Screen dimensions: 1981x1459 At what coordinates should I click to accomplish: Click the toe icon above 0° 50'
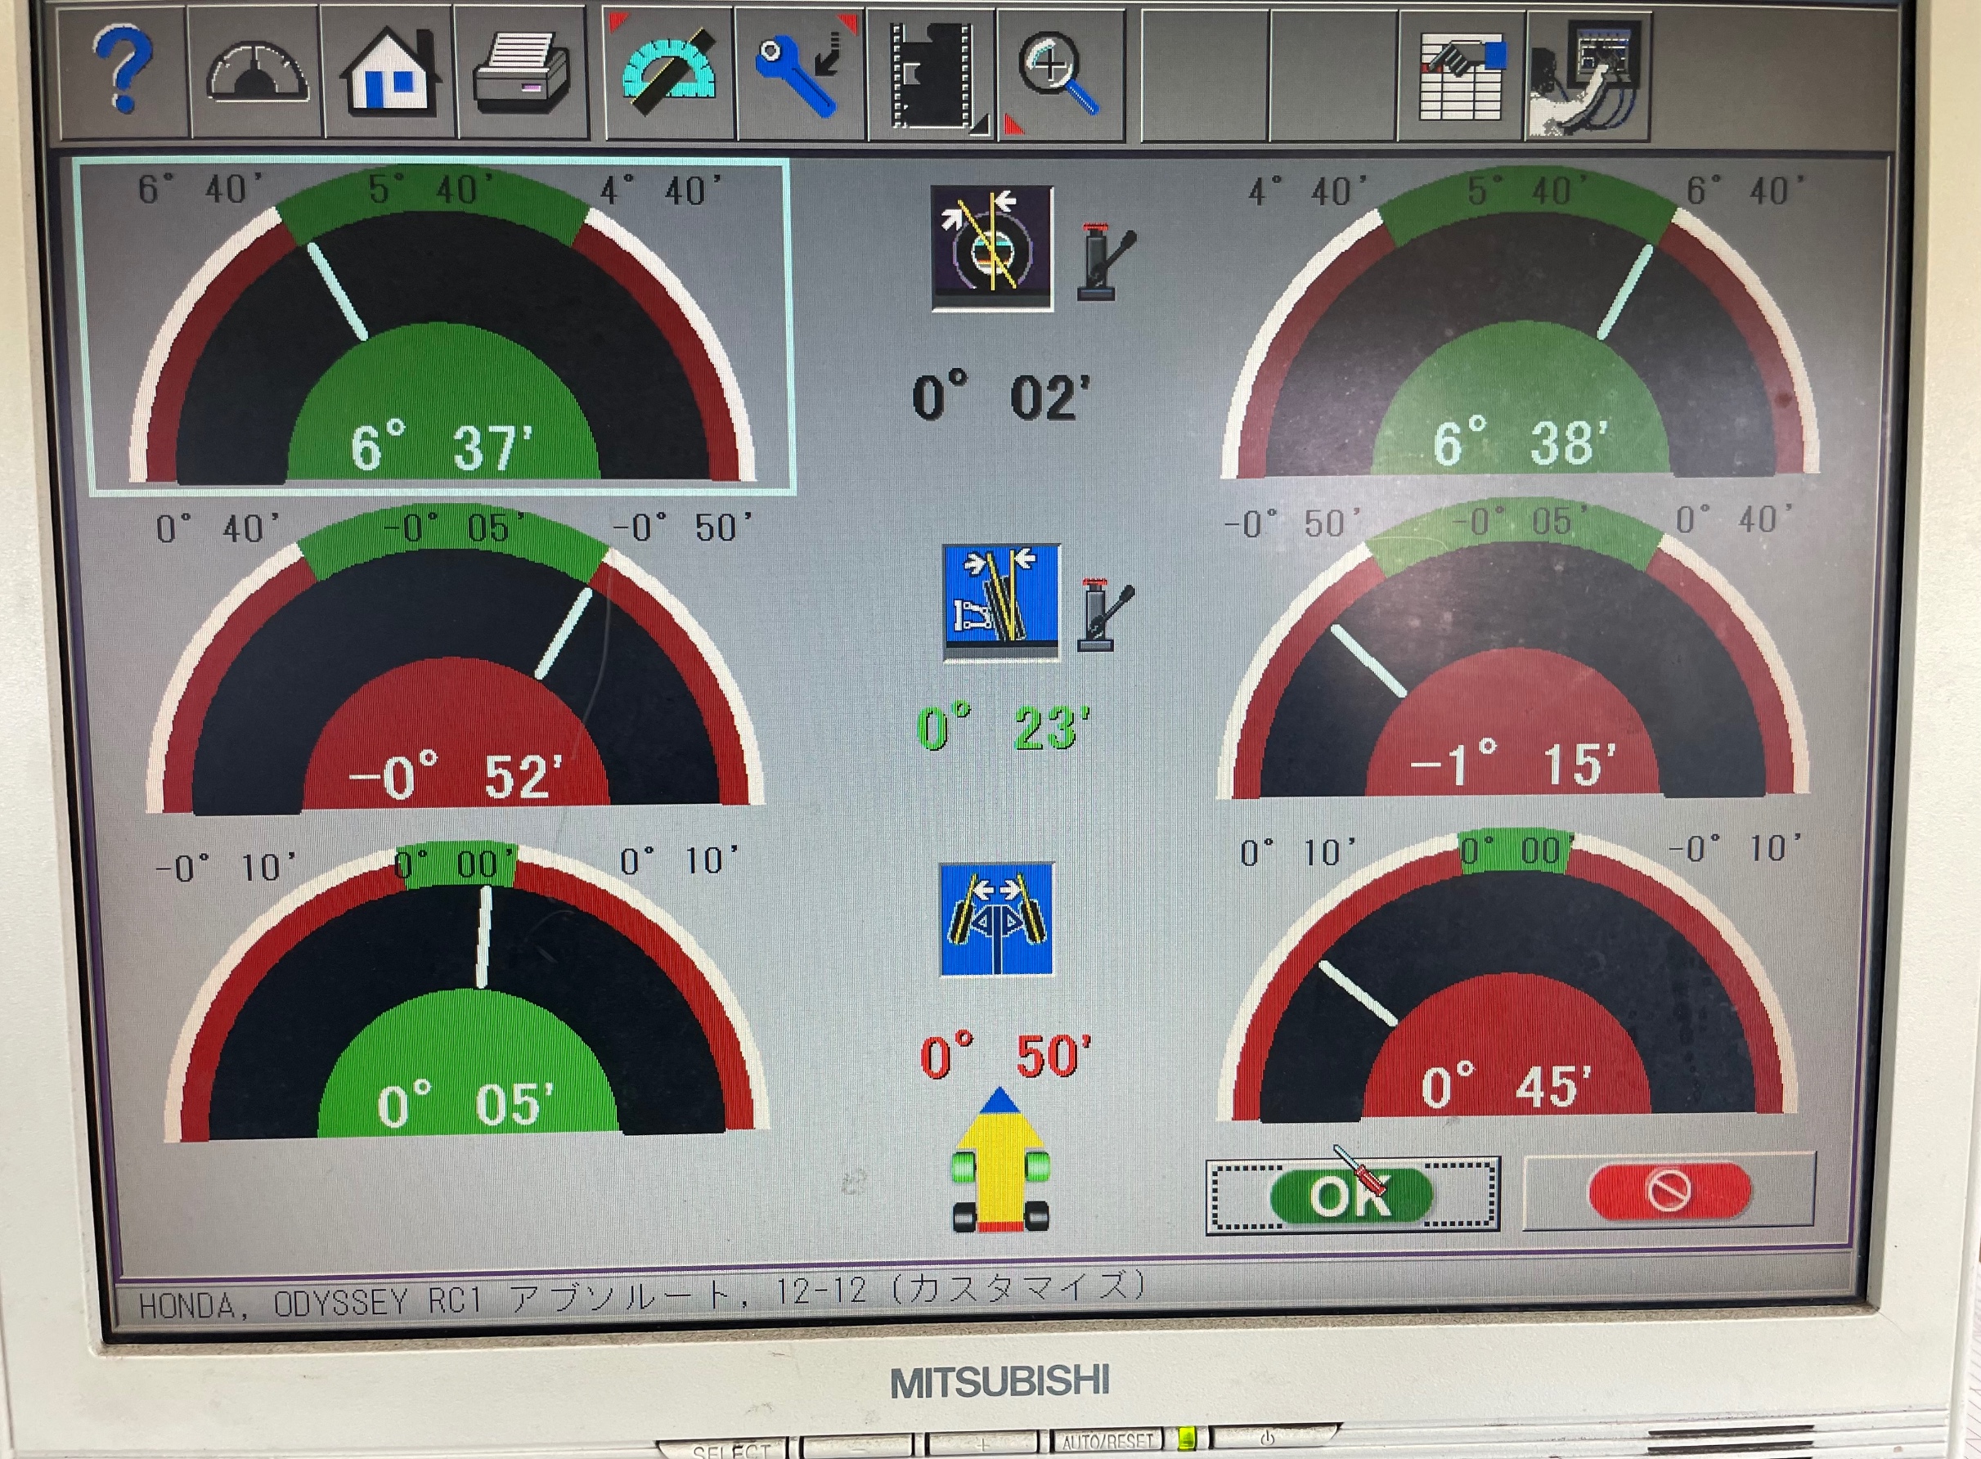click(x=996, y=919)
